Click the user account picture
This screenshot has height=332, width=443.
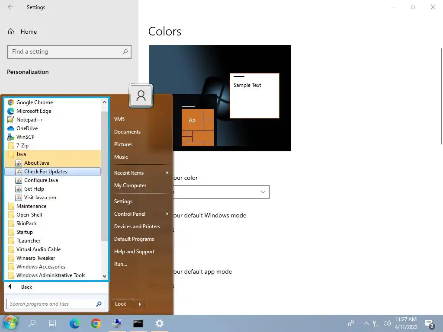coord(141,96)
